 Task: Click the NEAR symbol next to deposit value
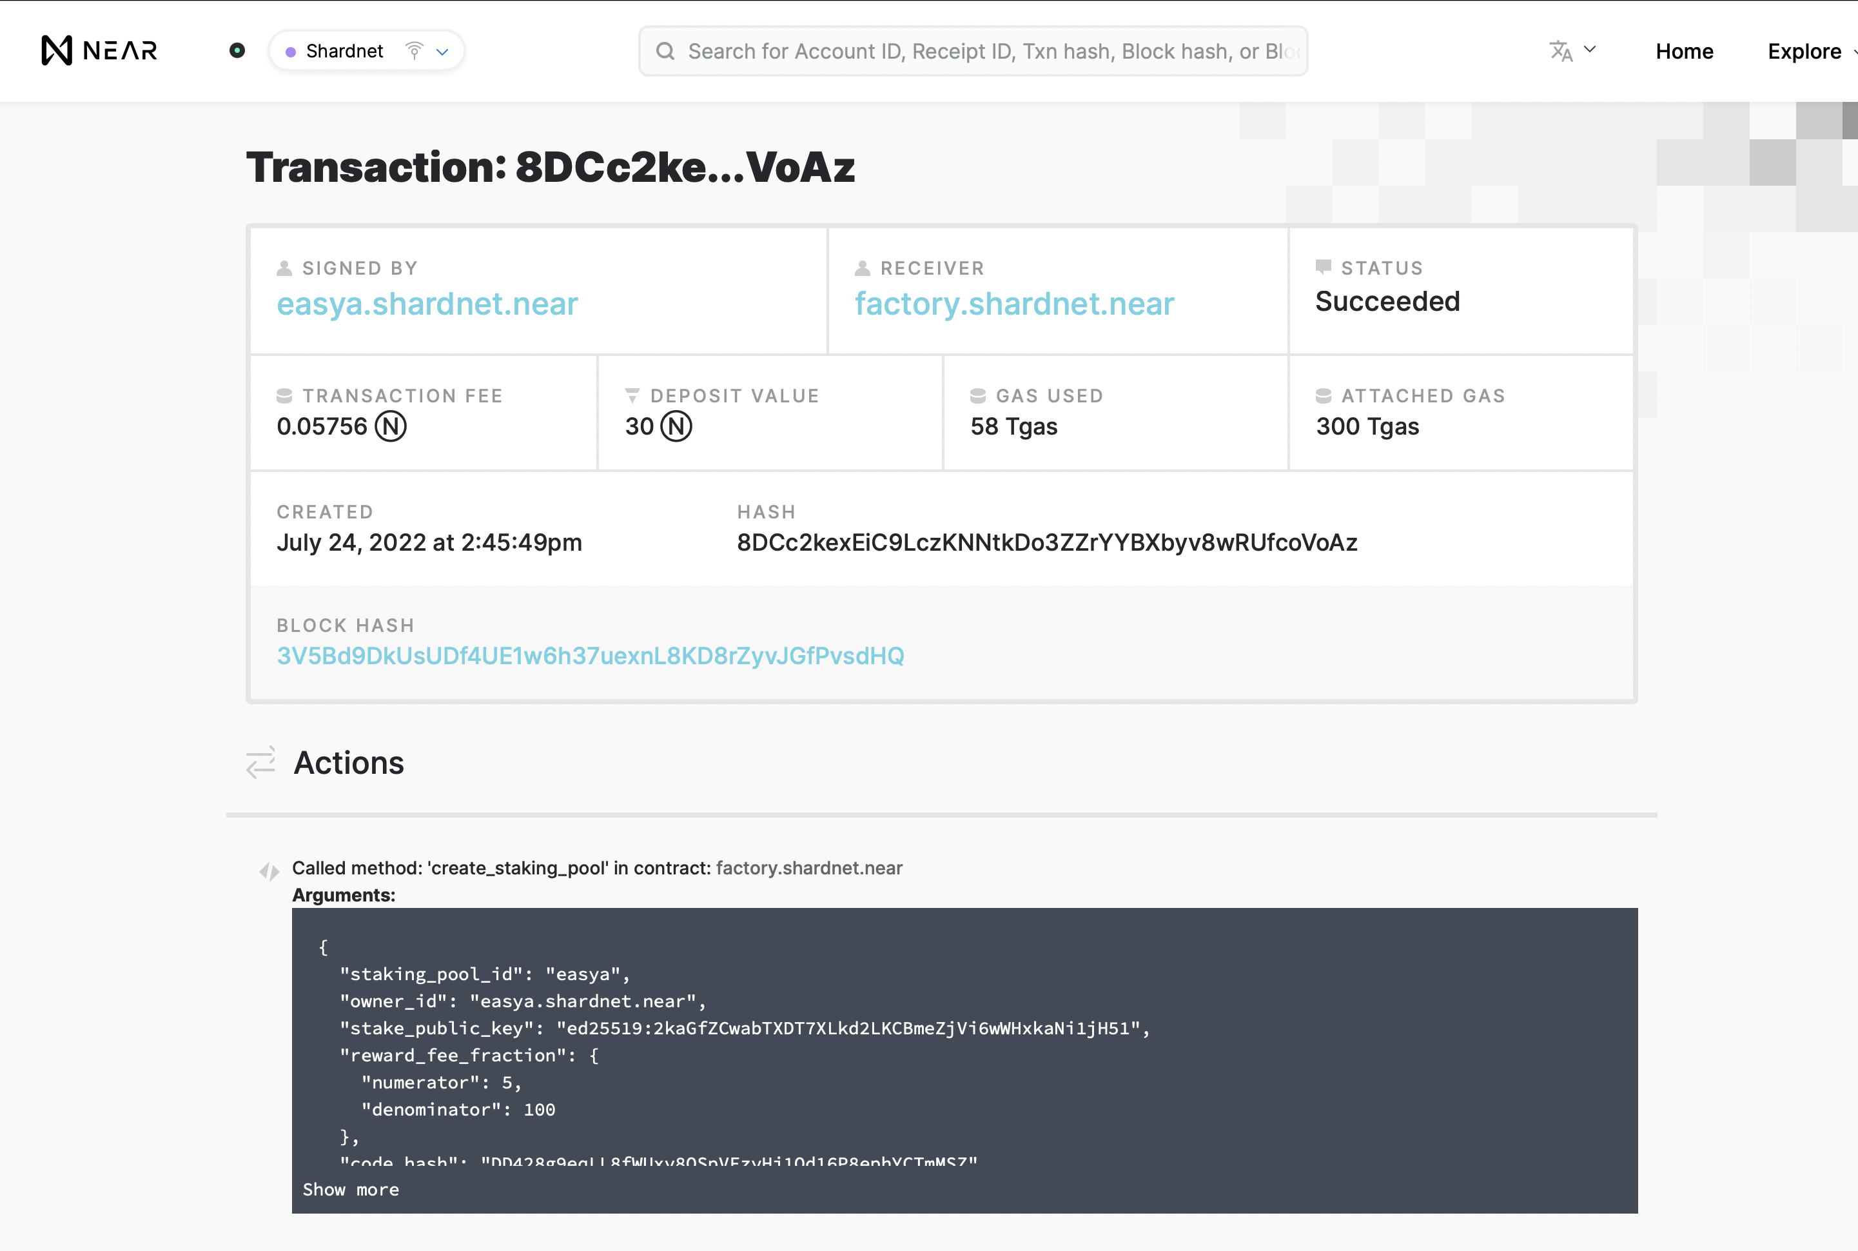[x=676, y=426]
